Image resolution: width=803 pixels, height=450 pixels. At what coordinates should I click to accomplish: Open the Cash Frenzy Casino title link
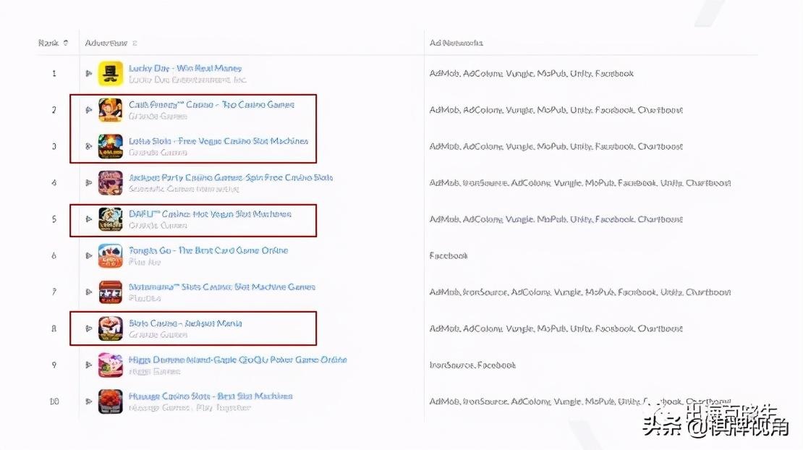click(211, 104)
